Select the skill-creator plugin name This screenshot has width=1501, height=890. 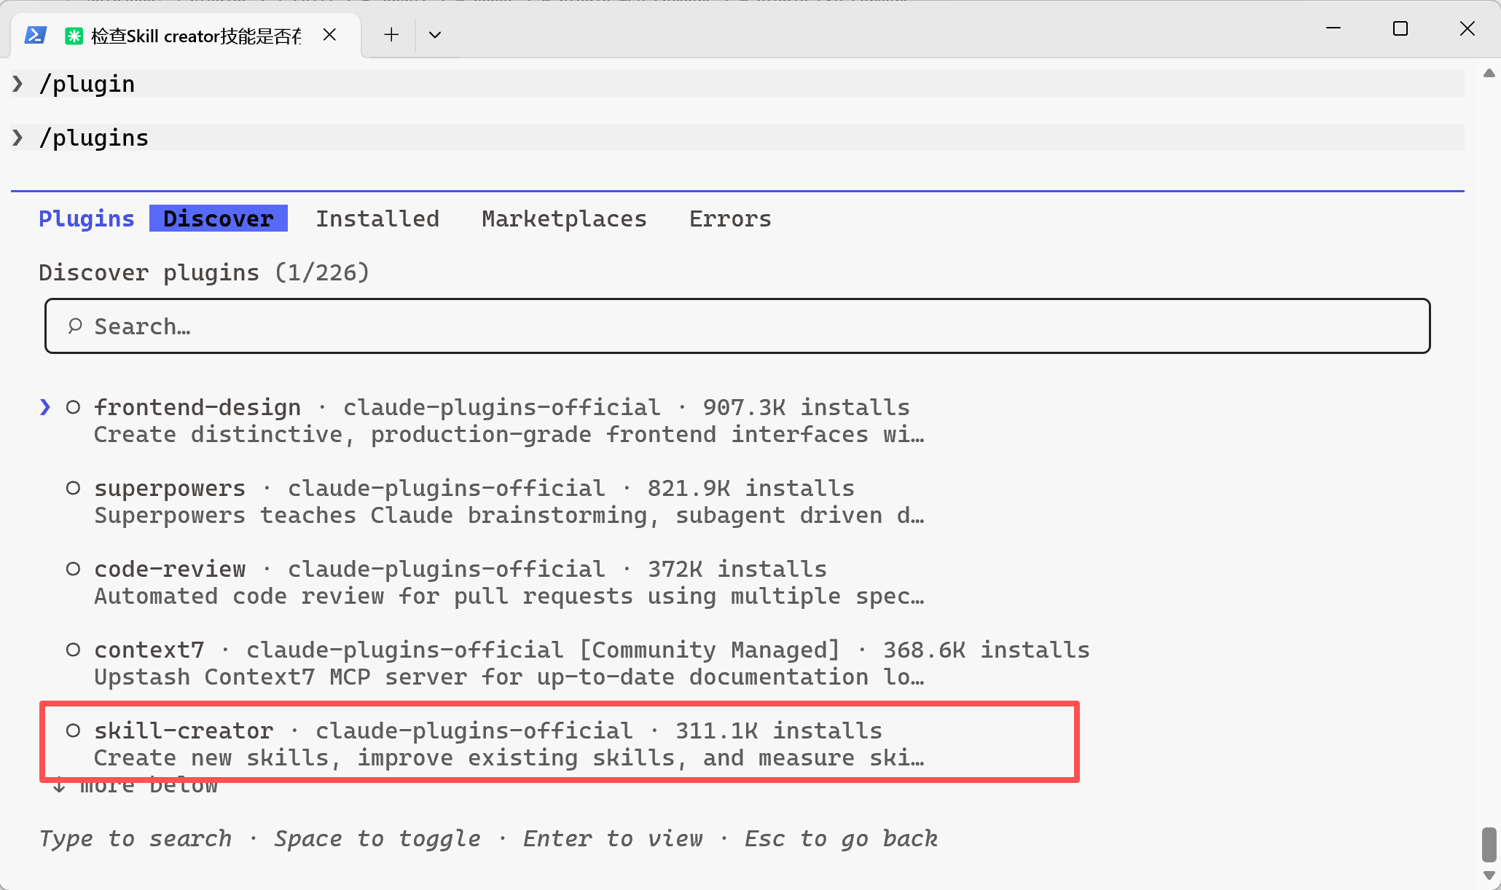coord(184,730)
